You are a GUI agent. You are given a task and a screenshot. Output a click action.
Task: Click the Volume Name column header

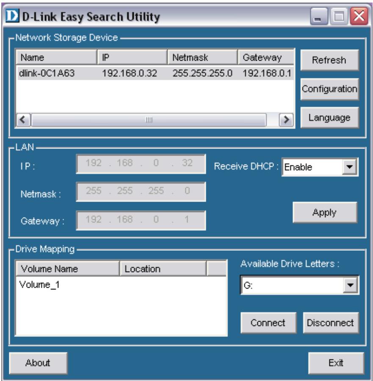68,269
